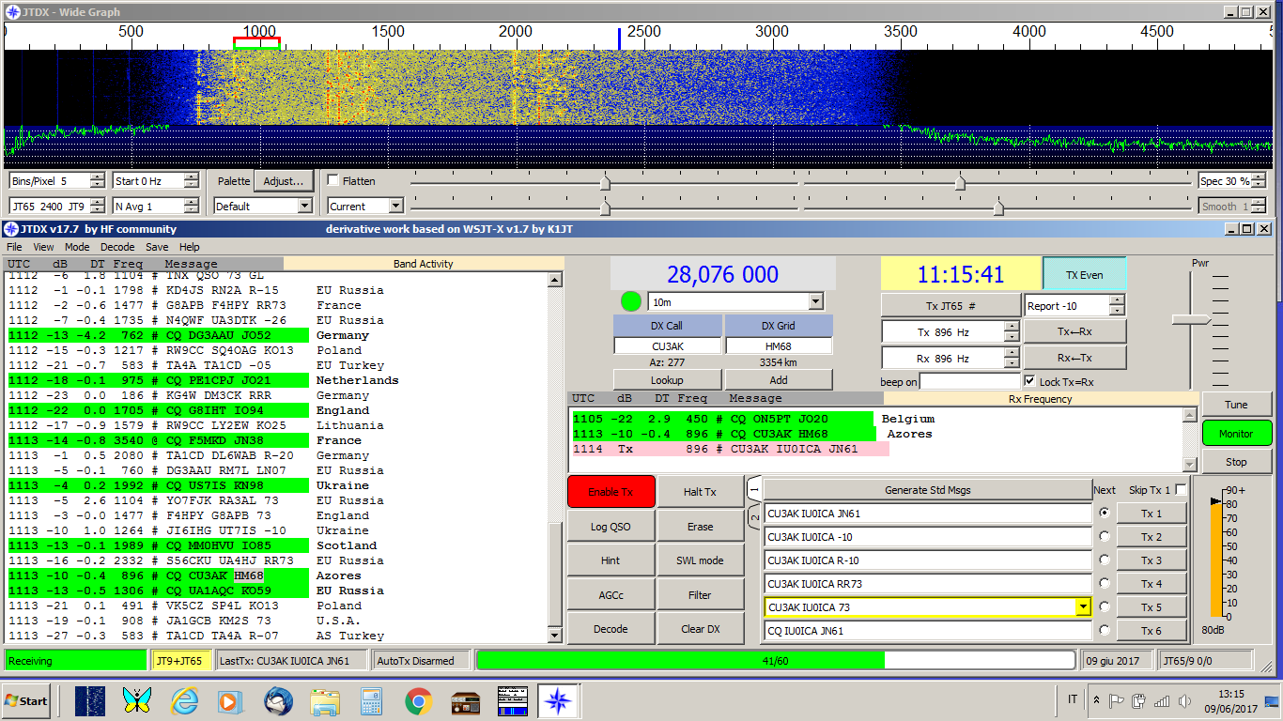This screenshot has height=721, width=1283.
Task: Click the Pwr slider handle
Action: click(1192, 320)
